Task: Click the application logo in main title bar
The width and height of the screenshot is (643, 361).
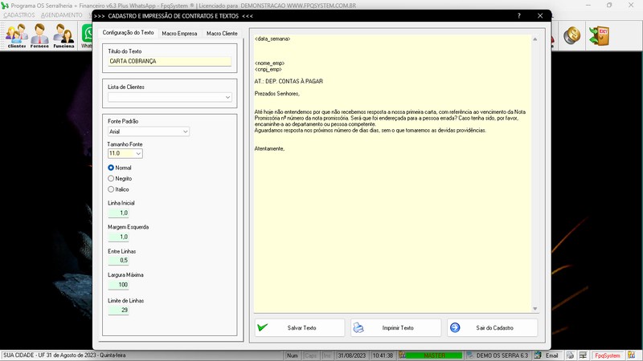Action: click(x=5, y=6)
